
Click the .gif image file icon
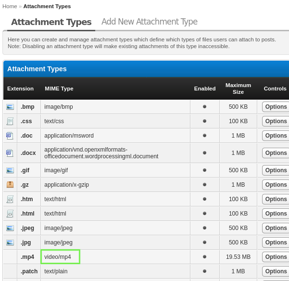point(10,170)
